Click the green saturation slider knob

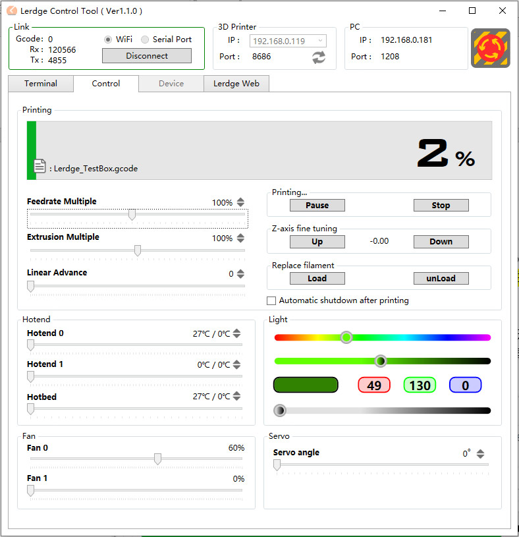(380, 361)
